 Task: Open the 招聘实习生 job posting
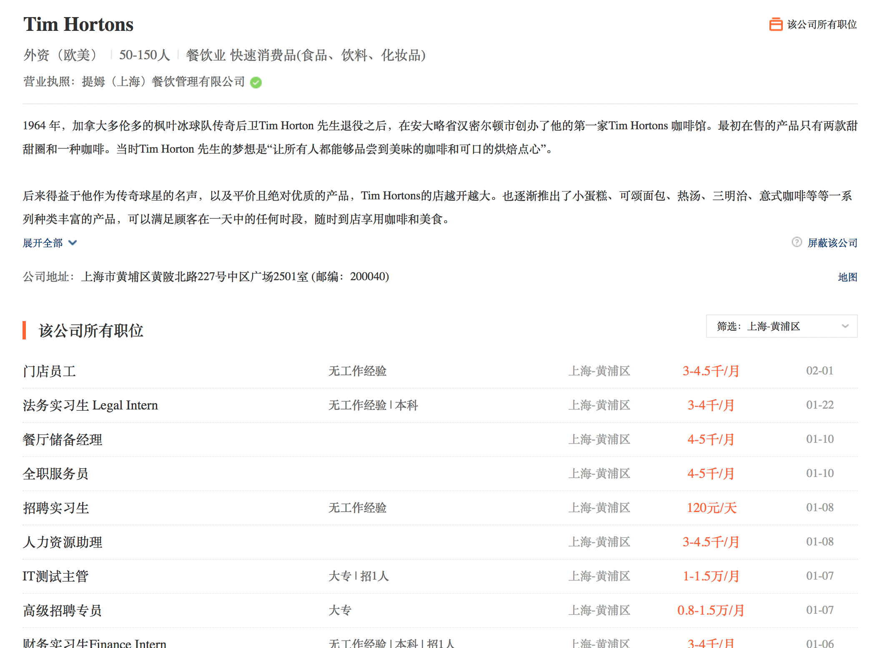(x=56, y=508)
